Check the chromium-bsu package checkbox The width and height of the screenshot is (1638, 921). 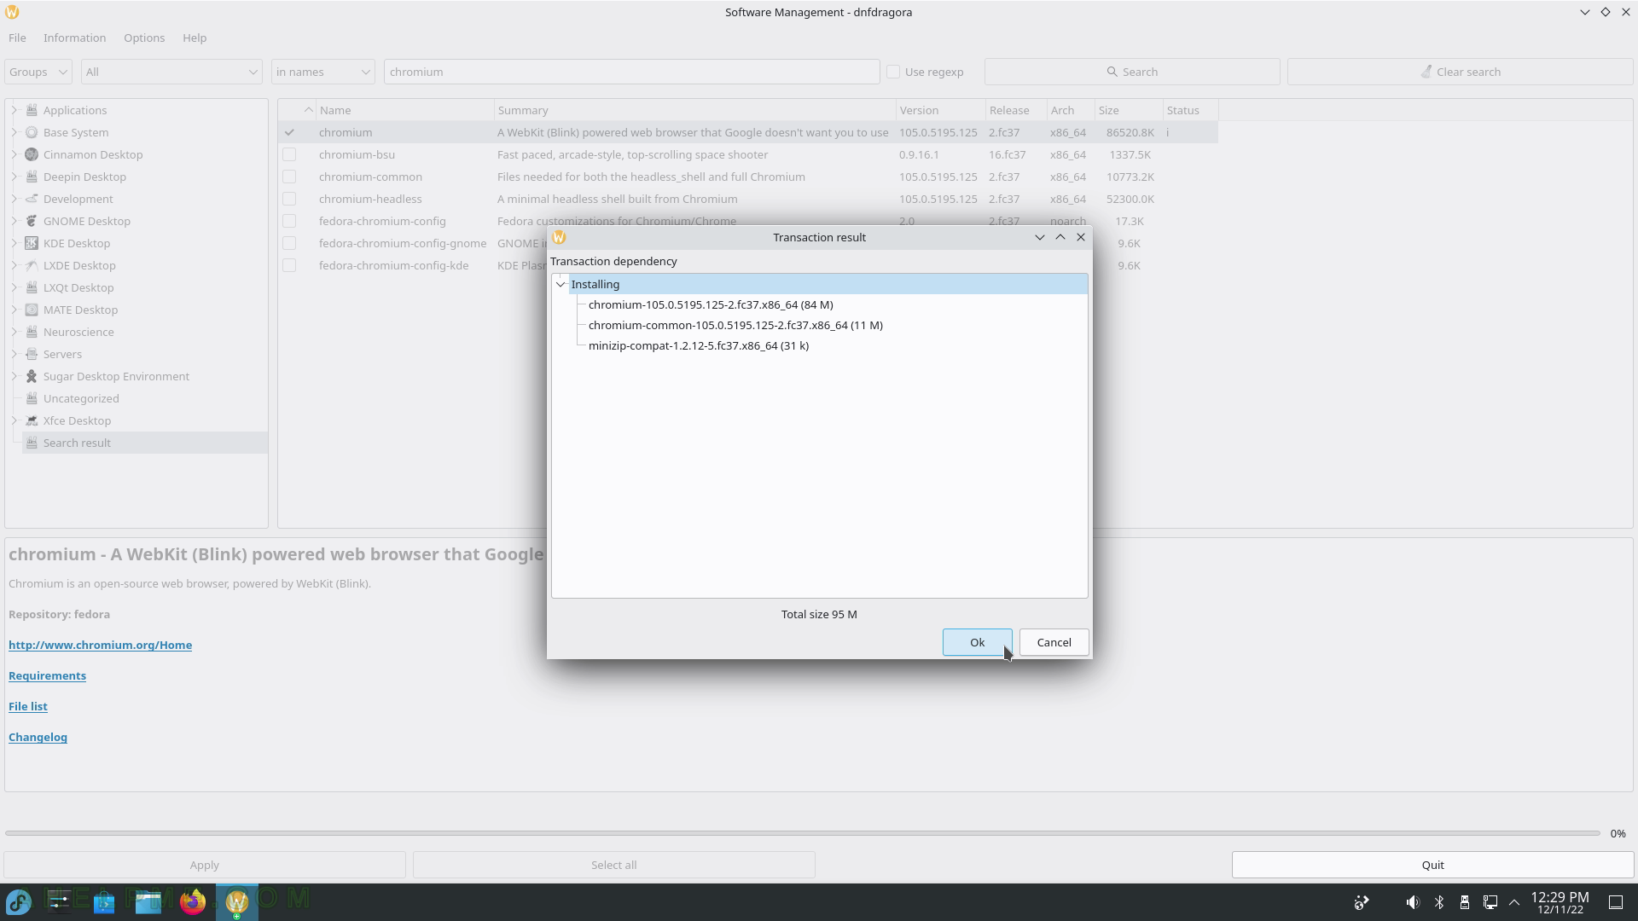coord(289,154)
